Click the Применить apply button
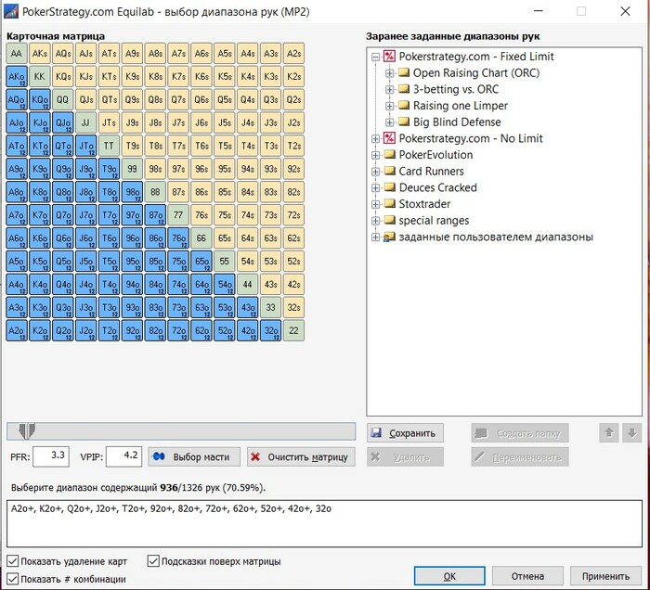The image size is (650, 590). click(x=605, y=576)
